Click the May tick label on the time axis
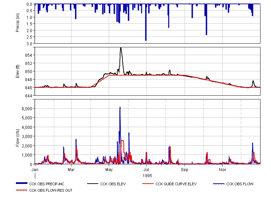The image size is (271, 212). click(109, 169)
